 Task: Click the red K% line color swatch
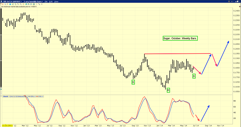click(x=37, y=96)
